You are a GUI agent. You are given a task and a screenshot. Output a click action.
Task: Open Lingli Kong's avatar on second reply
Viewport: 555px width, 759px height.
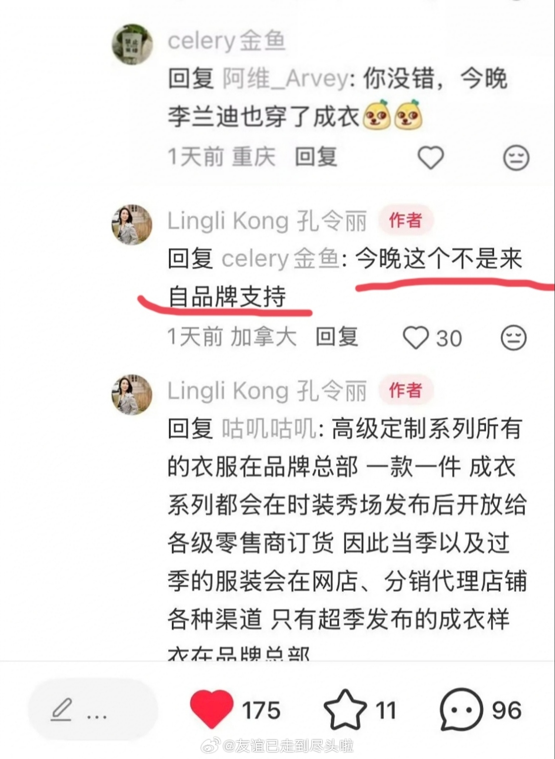click(132, 394)
